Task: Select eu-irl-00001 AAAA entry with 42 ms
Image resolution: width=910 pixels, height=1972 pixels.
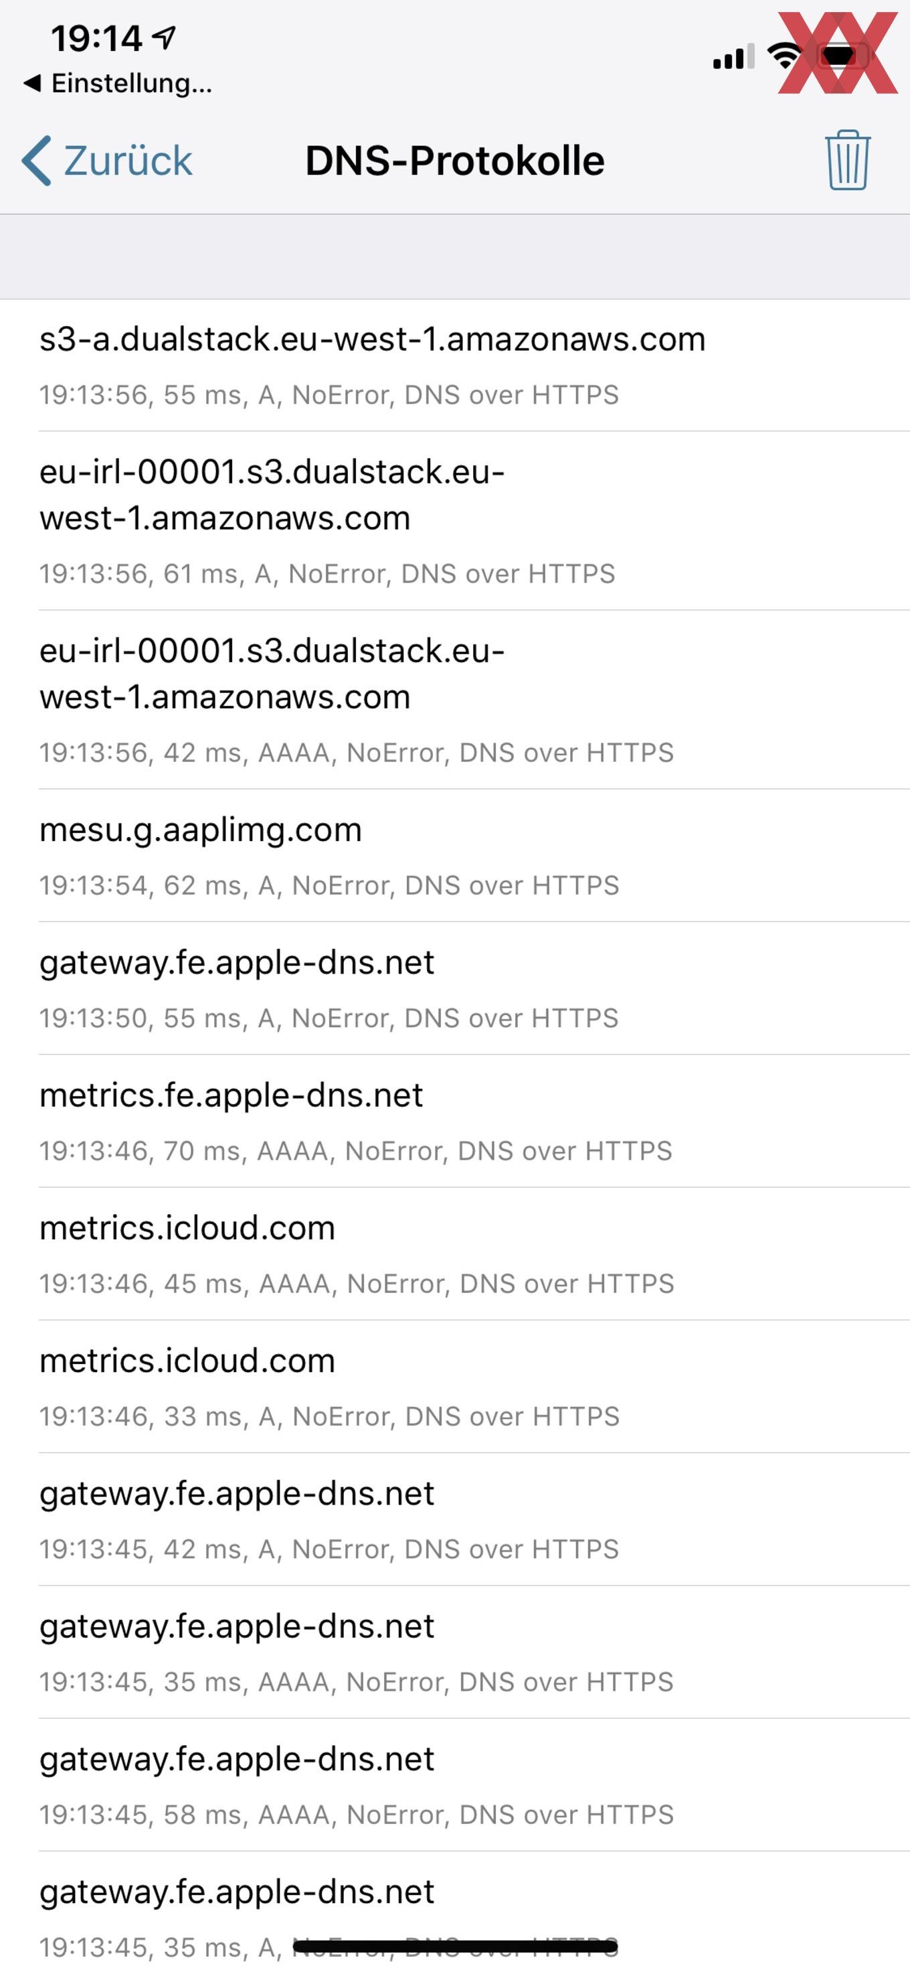Action: tap(455, 700)
